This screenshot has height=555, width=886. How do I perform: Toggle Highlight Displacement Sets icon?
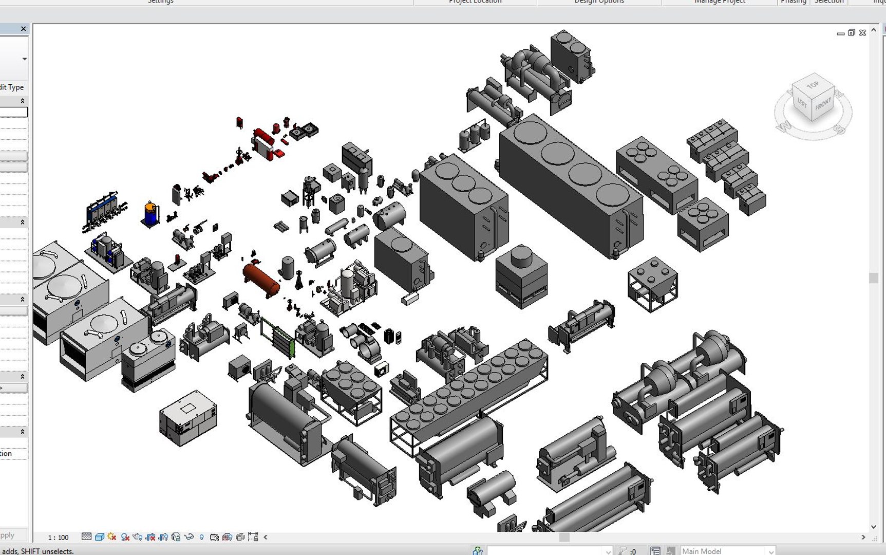point(240,537)
